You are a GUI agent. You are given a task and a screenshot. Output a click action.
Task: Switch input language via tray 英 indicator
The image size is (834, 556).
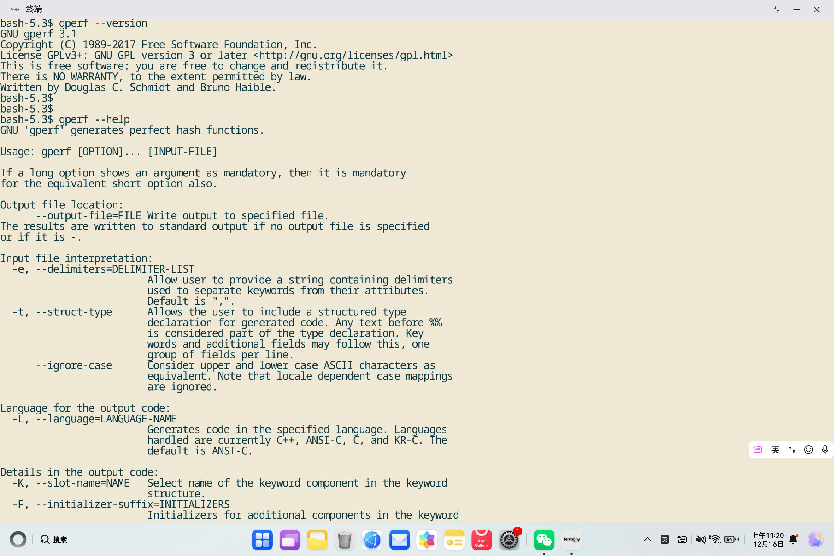click(665, 539)
